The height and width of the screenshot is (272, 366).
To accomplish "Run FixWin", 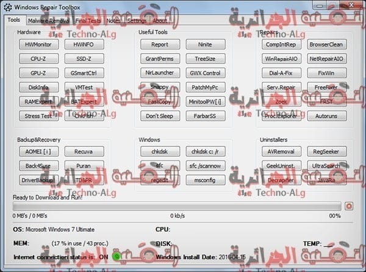I will tap(327, 73).
